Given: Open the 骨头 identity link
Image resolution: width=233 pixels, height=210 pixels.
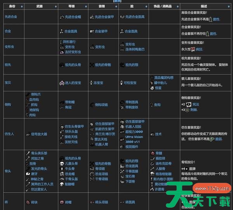Looking at the screenshot, I should pos(8,171).
